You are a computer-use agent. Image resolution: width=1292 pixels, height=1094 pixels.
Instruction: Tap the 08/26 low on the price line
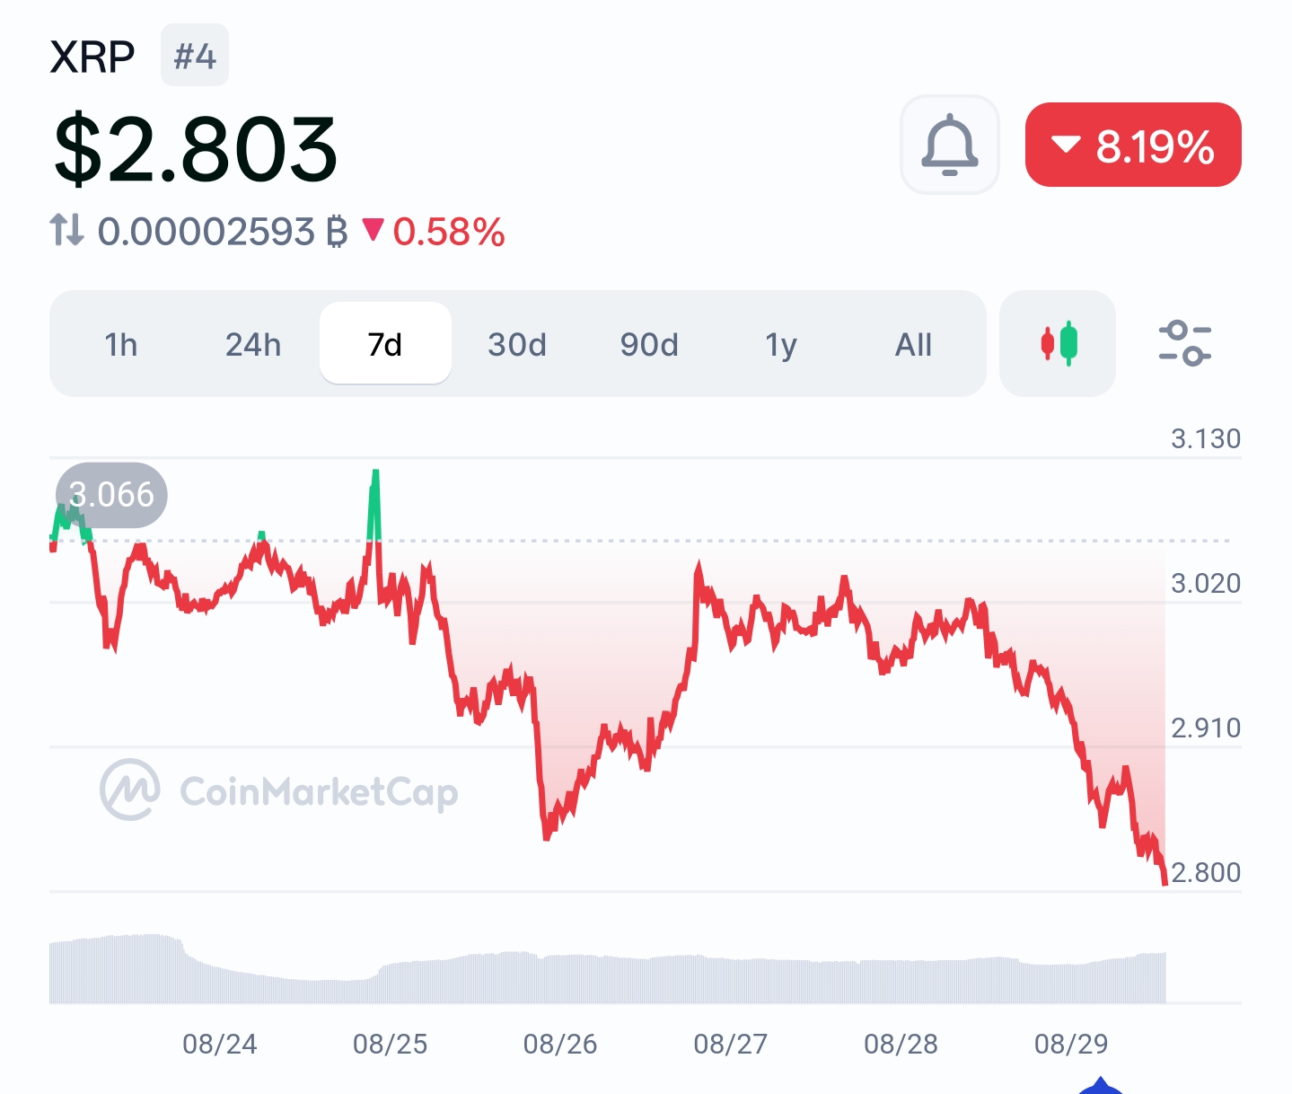coord(546,835)
